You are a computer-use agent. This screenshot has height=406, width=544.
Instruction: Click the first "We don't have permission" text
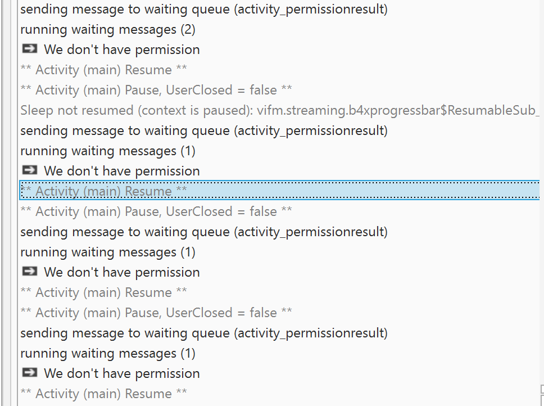coord(122,49)
